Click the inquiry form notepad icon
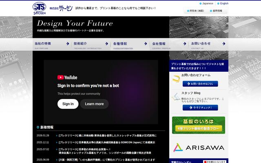This screenshot has width=261, height=163. [176, 79]
